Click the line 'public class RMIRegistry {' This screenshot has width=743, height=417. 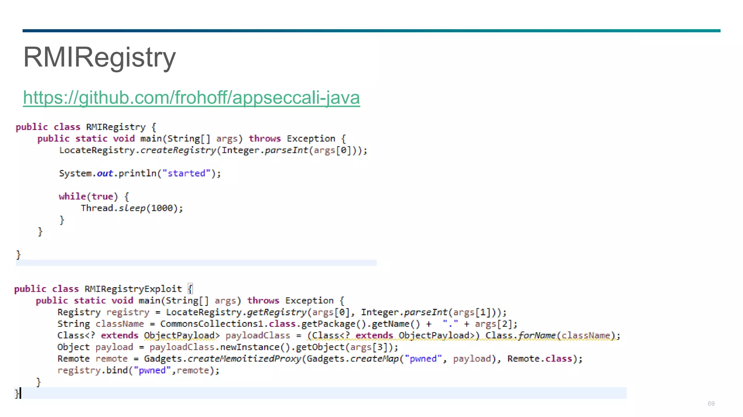pyautogui.click(x=86, y=127)
